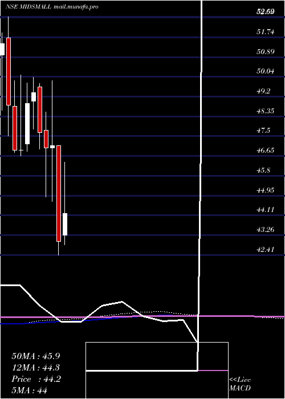
Task: Select the 51.74 price axis label
Action: pos(266,32)
